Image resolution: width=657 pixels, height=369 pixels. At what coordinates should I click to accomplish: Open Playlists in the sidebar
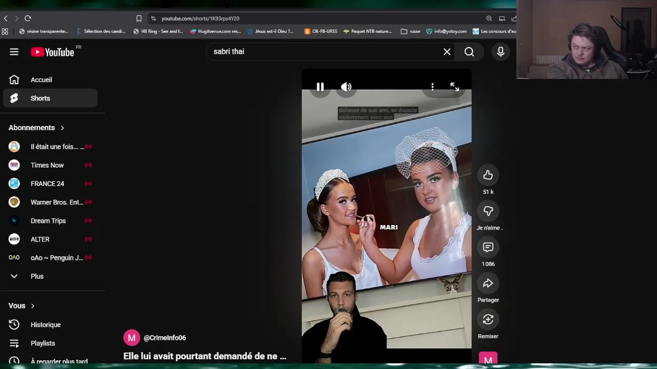tap(50, 343)
